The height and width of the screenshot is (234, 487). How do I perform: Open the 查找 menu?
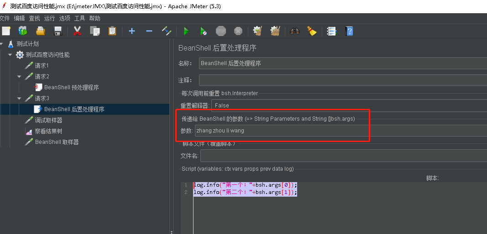pos(35,18)
